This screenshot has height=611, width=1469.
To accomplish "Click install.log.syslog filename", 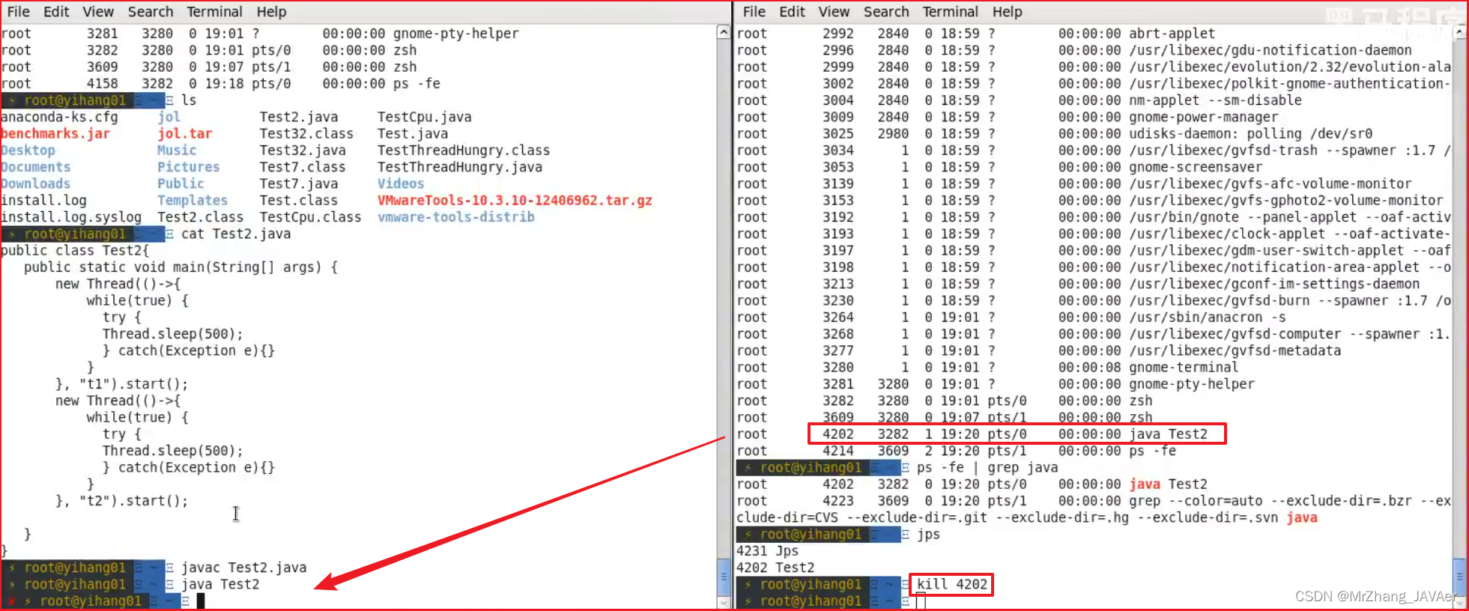I will point(71,216).
